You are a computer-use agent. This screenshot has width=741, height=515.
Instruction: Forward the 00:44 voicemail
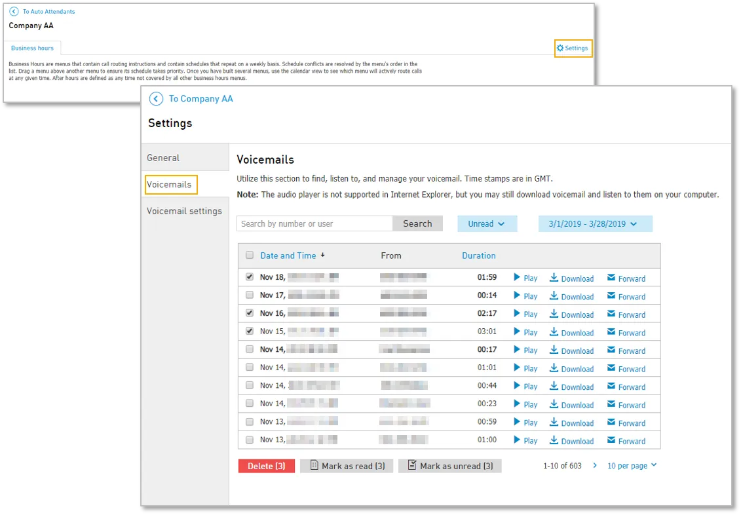pyautogui.click(x=626, y=387)
